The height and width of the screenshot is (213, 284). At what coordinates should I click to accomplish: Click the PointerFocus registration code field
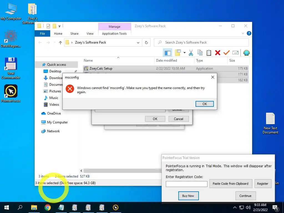187,184
